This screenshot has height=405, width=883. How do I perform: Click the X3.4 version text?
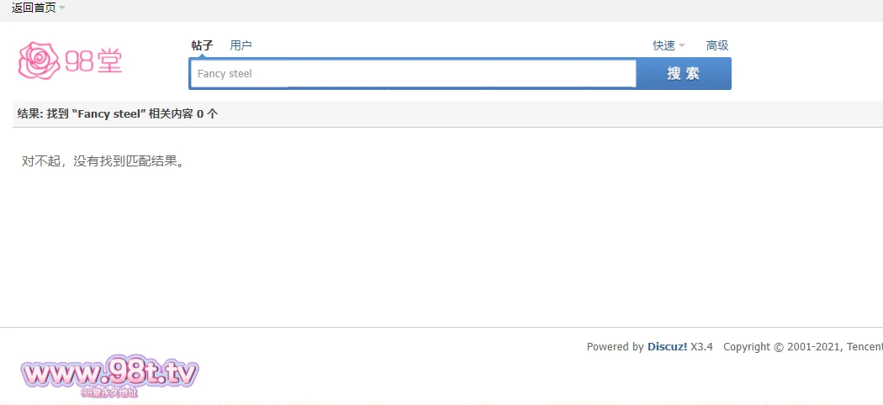pos(701,346)
